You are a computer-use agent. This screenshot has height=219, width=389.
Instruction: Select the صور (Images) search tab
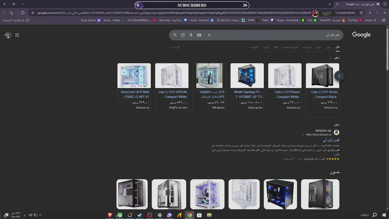[x=329, y=47]
